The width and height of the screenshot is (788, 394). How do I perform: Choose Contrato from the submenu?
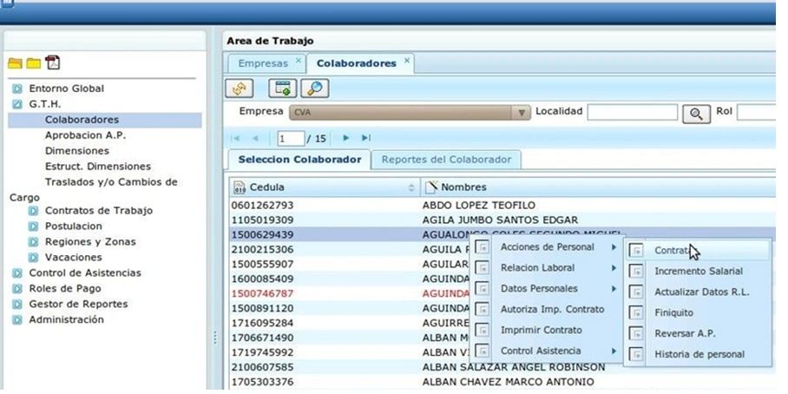(x=698, y=250)
